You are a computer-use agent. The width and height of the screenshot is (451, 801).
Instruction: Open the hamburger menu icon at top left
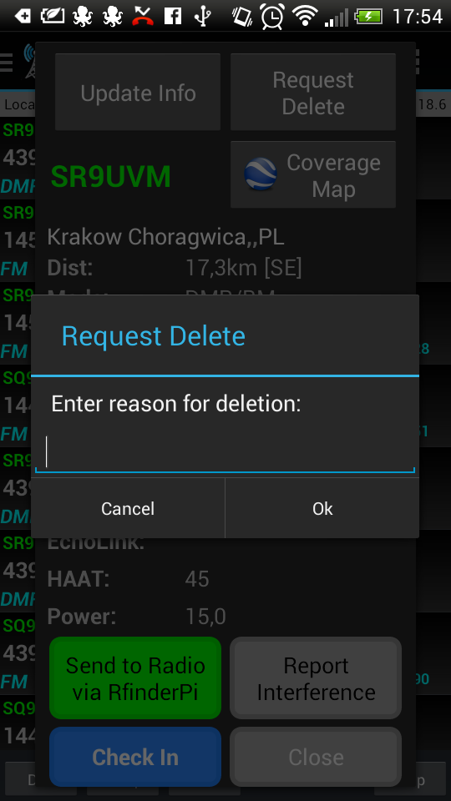tap(6, 63)
